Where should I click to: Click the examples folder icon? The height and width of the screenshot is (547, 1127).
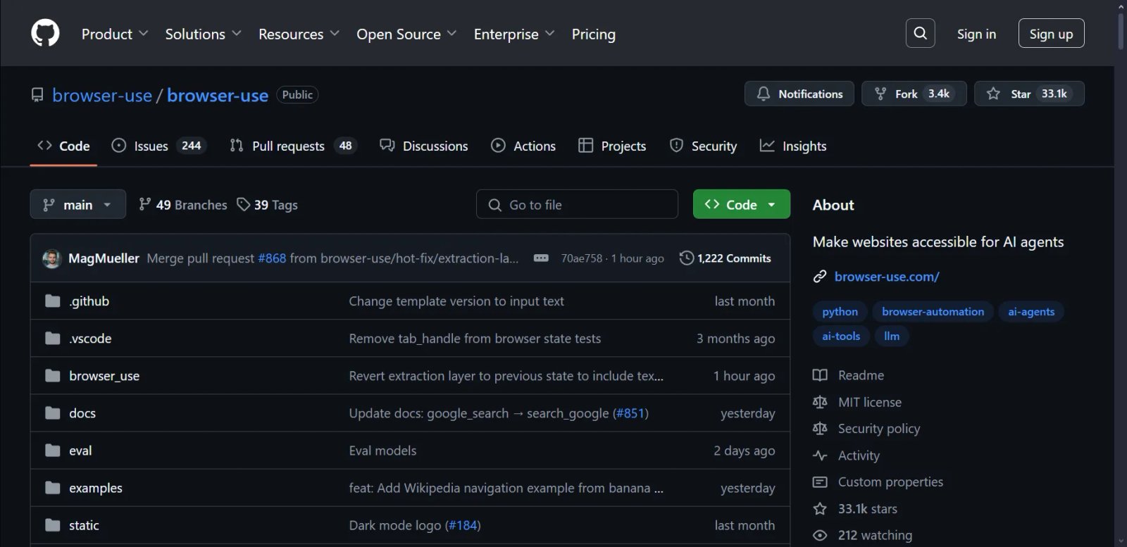click(53, 488)
